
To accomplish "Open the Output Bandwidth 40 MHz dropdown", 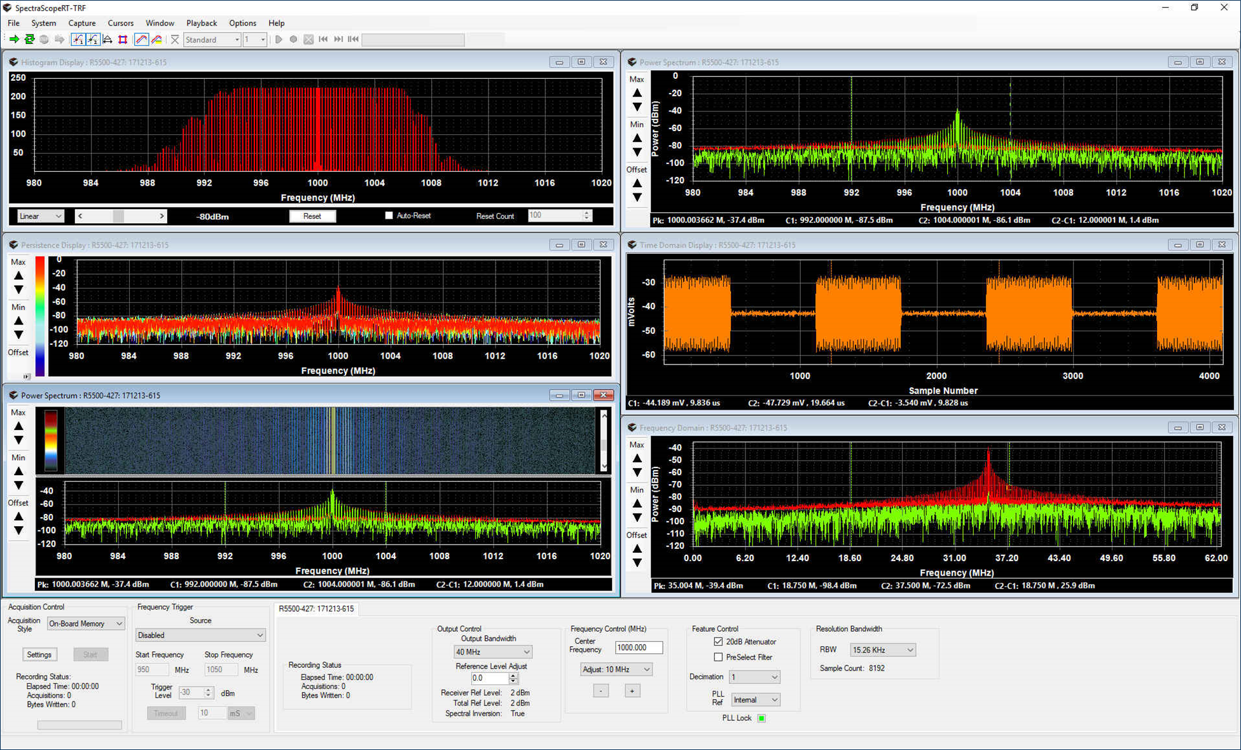I will (x=492, y=651).
